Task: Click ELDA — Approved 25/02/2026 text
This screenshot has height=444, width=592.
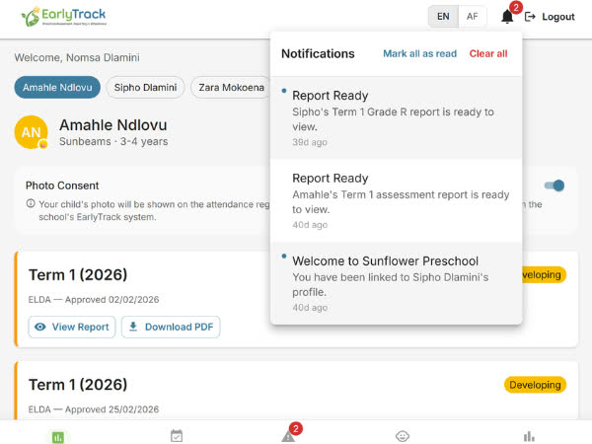Action: (94, 409)
